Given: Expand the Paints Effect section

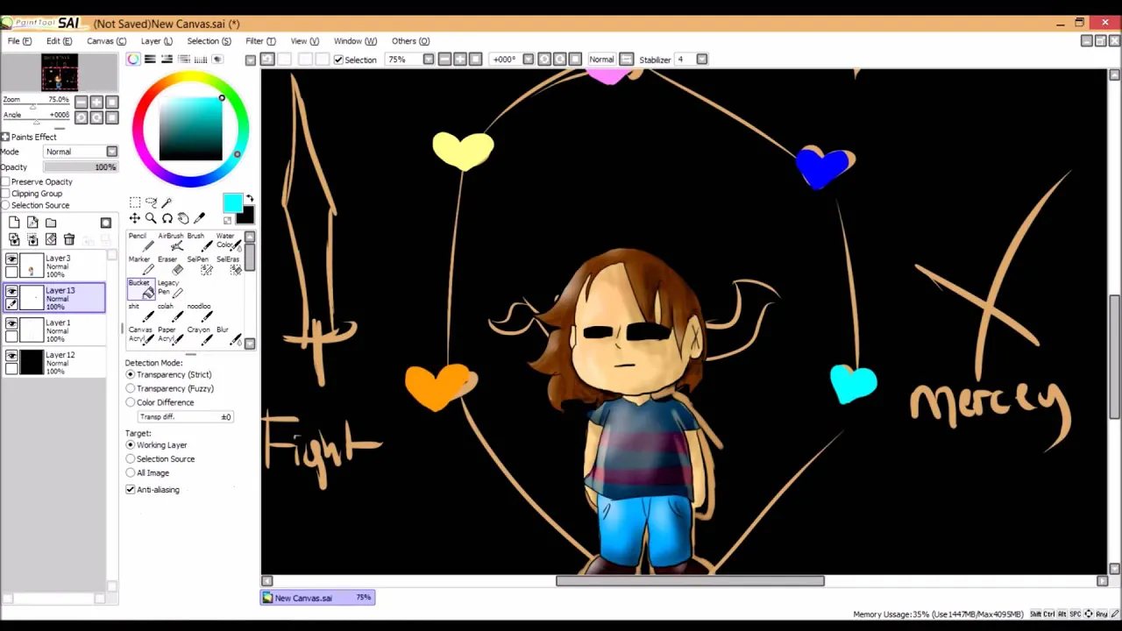Looking at the screenshot, I should coord(5,137).
